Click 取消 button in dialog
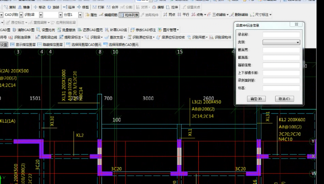 284,99
